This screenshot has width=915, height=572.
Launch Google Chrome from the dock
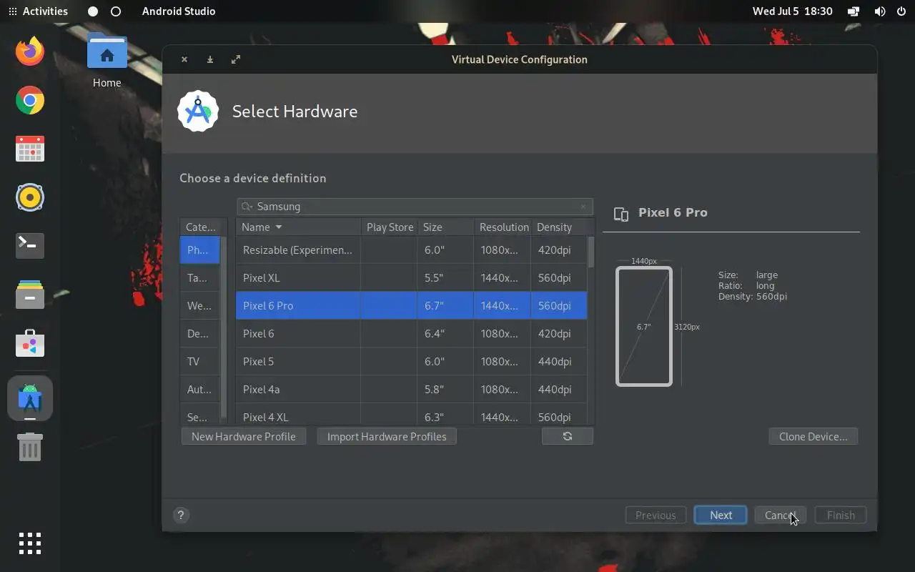(30, 100)
